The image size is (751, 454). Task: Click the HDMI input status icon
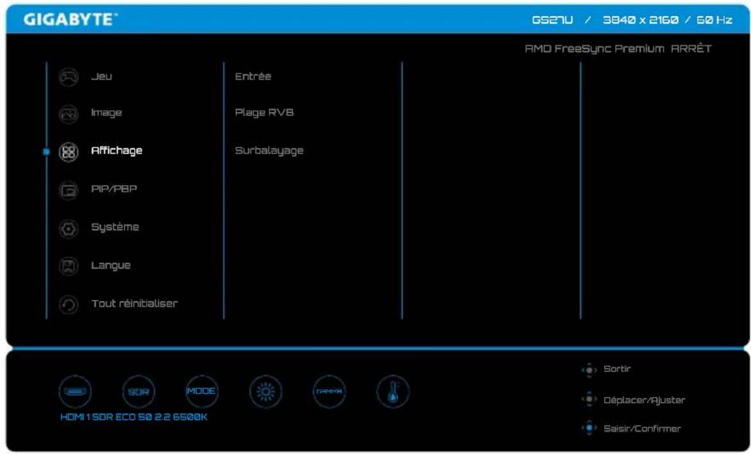(x=75, y=392)
